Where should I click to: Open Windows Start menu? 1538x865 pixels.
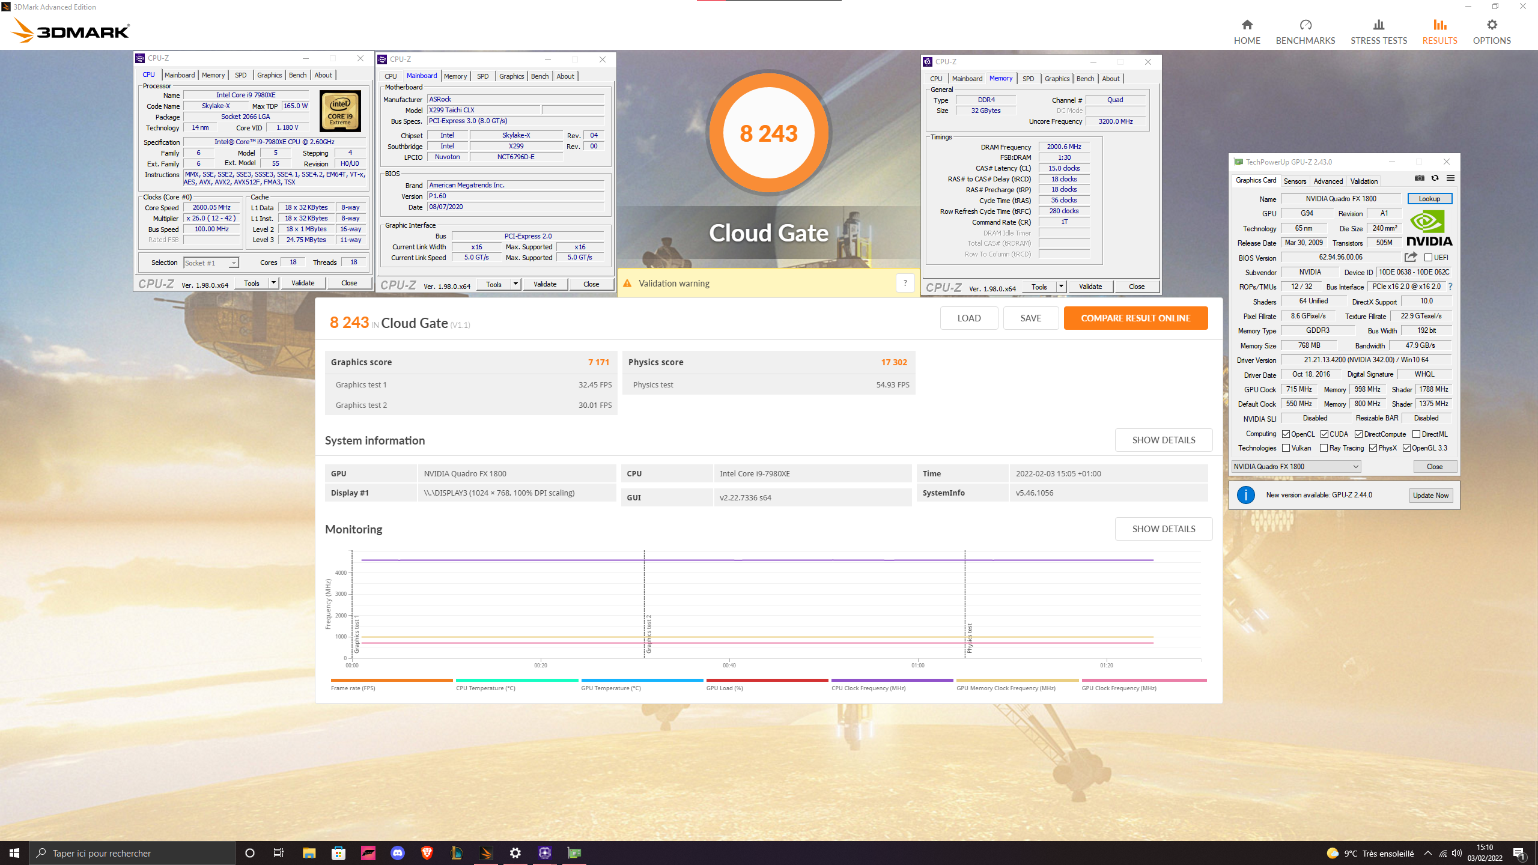(14, 853)
